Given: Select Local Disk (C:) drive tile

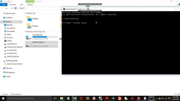Looking at the screenshot, I should (42, 37).
